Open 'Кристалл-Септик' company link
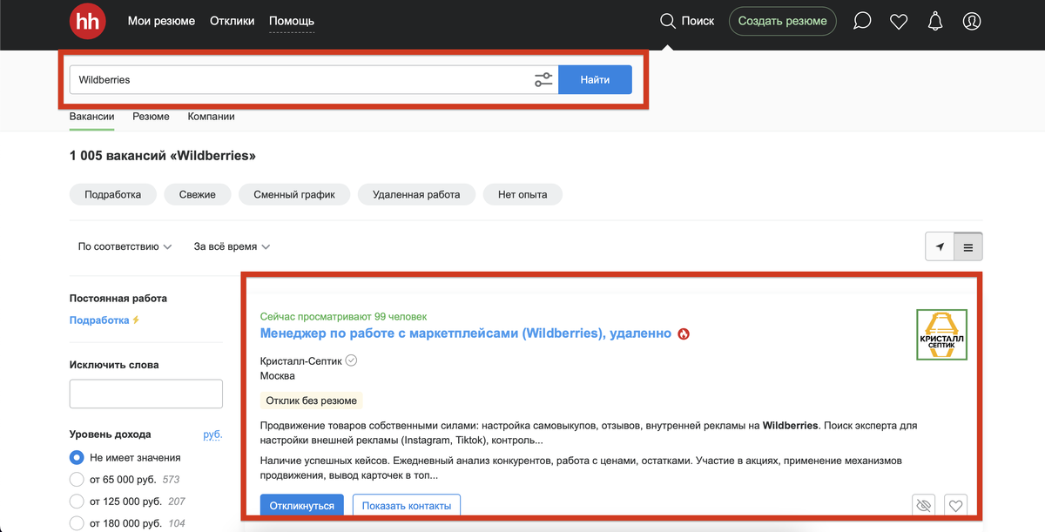 (x=301, y=360)
